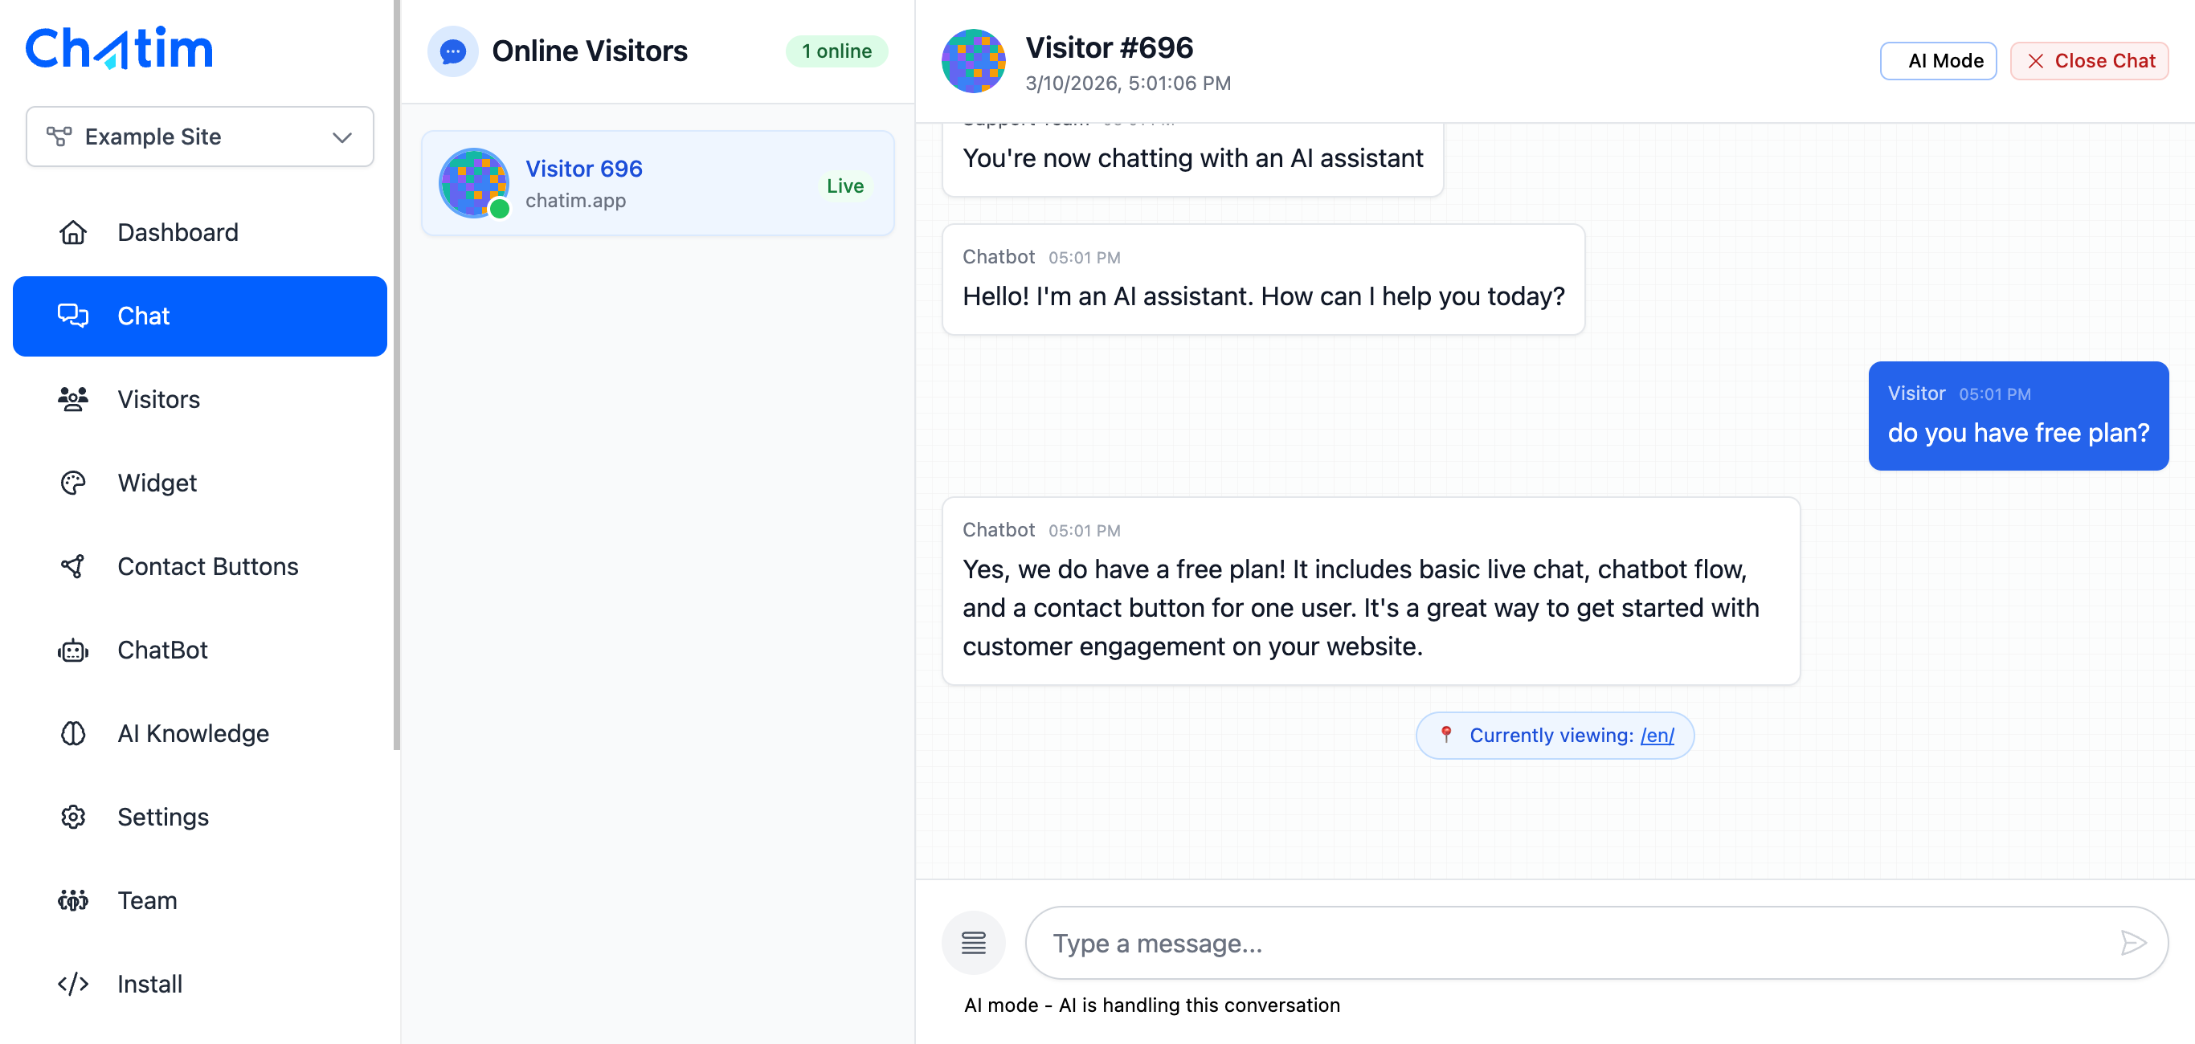Click Visitor 696 avatar in the list
Image resolution: width=2195 pixels, height=1044 pixels.
pos(474,183)
